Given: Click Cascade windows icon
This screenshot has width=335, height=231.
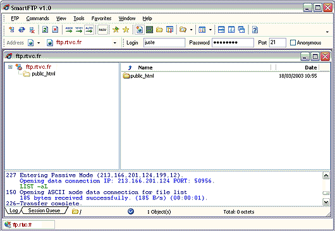Looking at the screenshot, I should point(241,30).
